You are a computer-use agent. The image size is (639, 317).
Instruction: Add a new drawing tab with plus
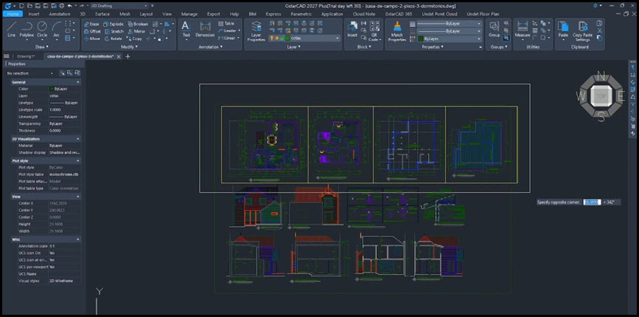tap(128, 56)
